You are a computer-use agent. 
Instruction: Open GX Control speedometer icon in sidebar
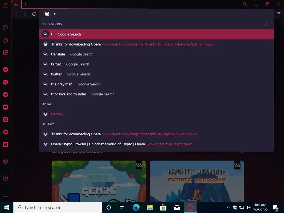(x=6, y=27)
